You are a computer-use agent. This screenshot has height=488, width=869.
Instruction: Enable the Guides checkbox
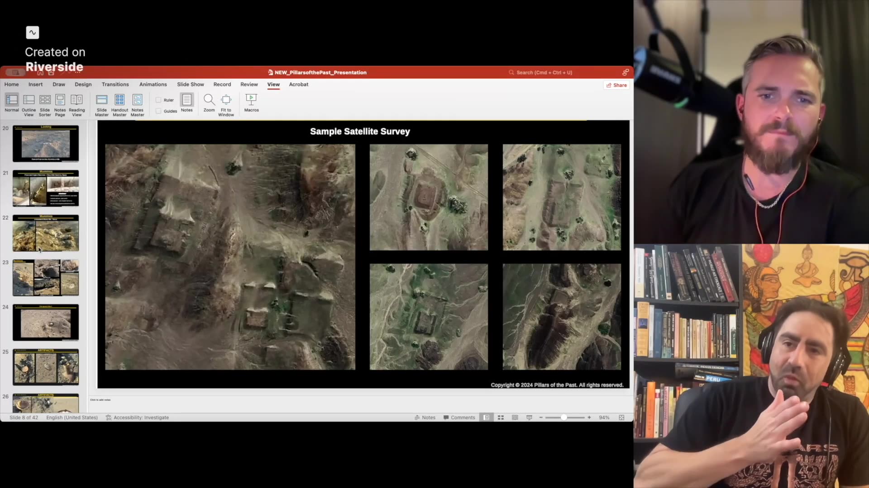pyautogui.click(x=158, y=111)
